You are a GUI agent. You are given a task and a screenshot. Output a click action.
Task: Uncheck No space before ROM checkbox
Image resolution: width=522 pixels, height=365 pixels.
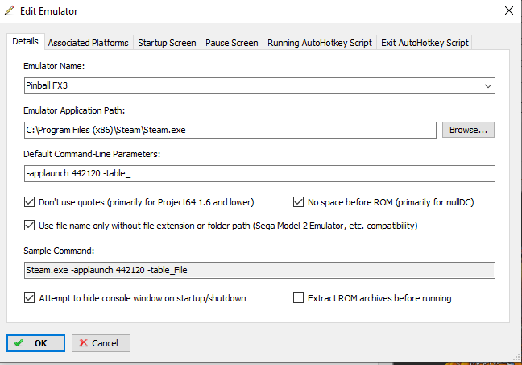(298, 202)
